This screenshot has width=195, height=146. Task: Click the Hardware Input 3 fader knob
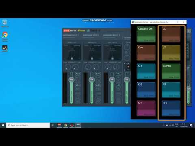[112, 80]
